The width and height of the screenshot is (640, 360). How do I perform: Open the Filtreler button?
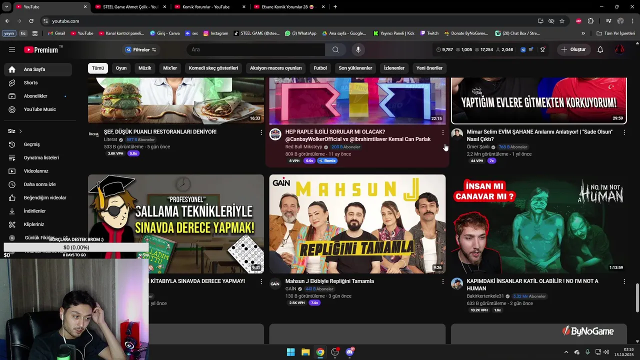pyautogui.click(x=140, y=49)
